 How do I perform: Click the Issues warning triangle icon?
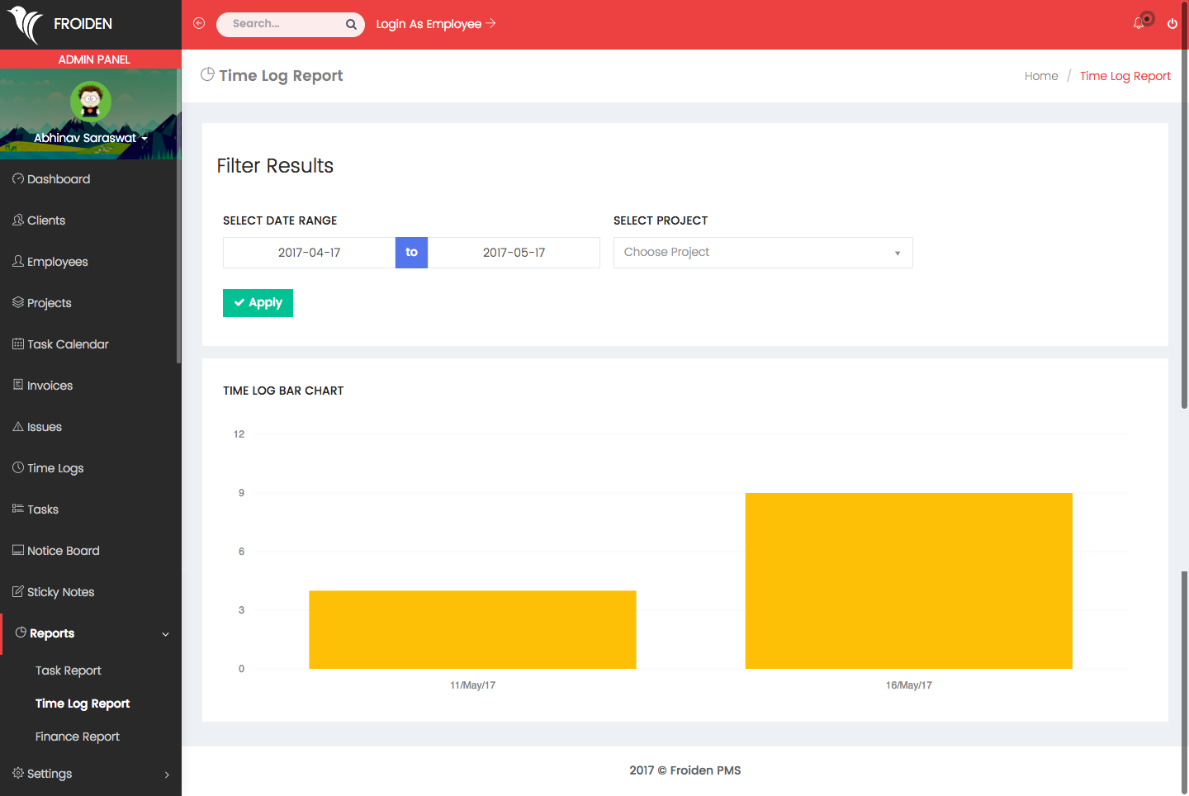18,427
